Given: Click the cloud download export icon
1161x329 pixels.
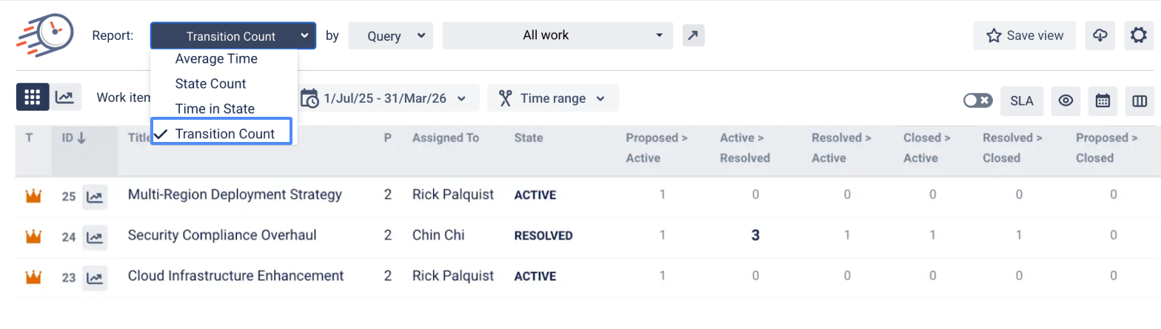Looking at the screenshot, I should point(1100,35).
